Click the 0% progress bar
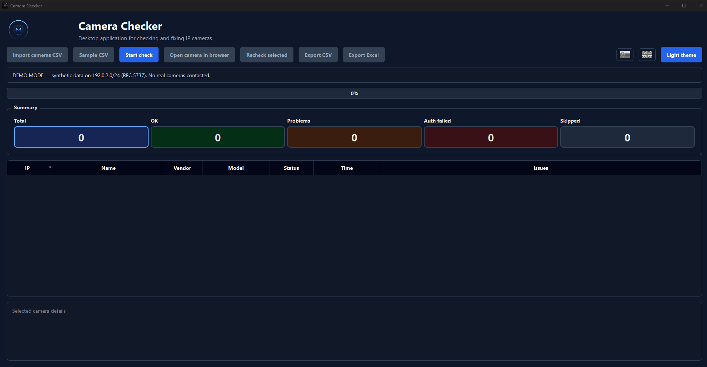The height and width of the screenshot is (367, 707). coord(354,93)
